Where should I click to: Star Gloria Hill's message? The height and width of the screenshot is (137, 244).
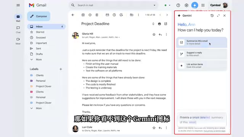(154, 35)
